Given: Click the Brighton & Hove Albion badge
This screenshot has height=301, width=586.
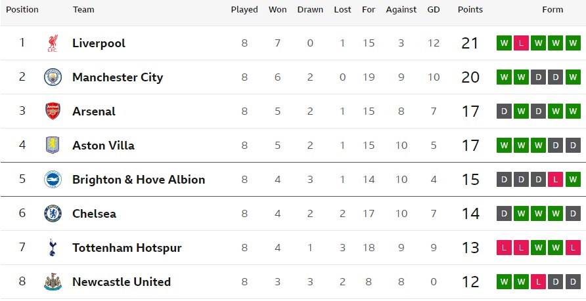Looking at the screenshot, I should click(53, 180).
